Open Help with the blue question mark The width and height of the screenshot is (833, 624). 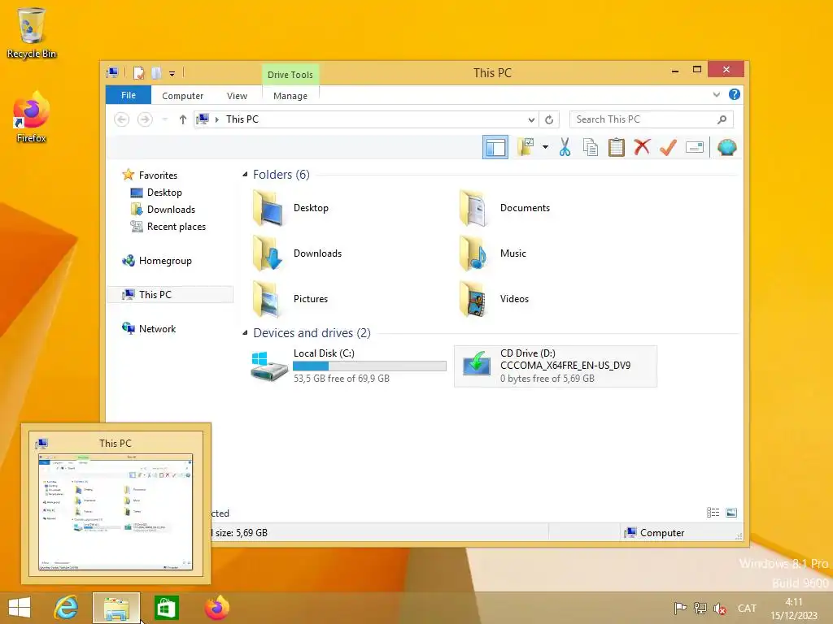[735, 94]
